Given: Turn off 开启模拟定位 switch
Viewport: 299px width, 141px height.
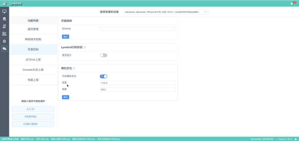Looking at the screenshot, I should (104, 76).
